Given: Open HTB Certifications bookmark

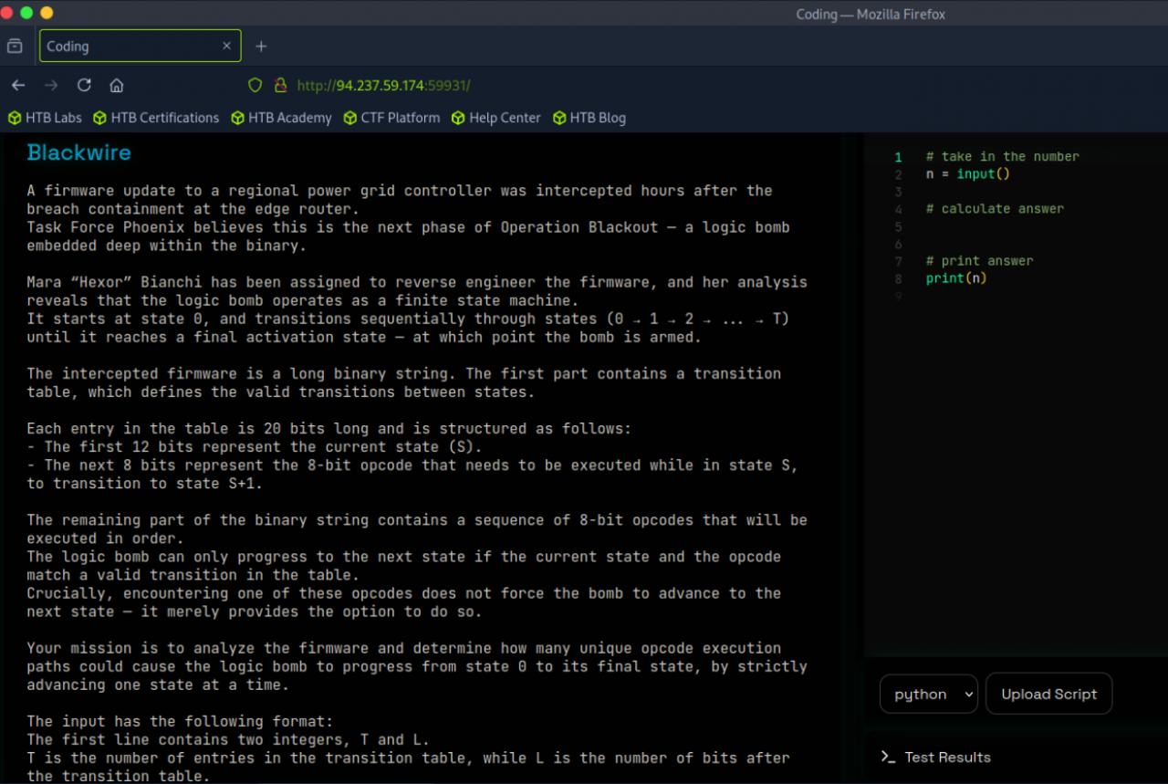Looking at the screenshot, I should point(156,118).
